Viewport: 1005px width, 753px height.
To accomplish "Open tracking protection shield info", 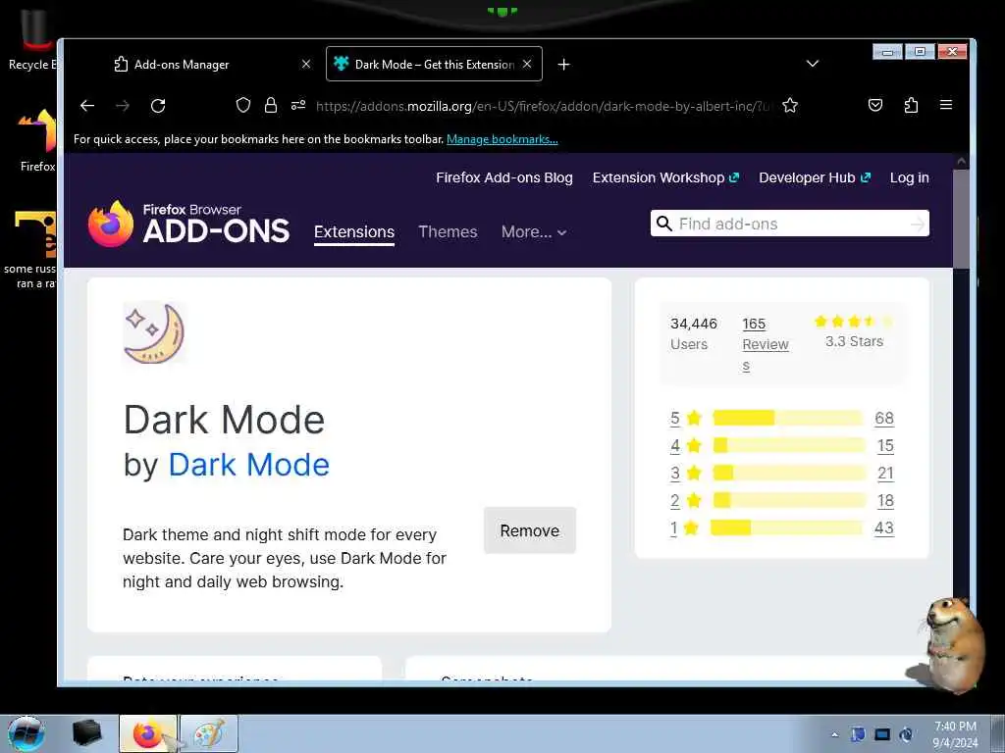I will (243, 105).
